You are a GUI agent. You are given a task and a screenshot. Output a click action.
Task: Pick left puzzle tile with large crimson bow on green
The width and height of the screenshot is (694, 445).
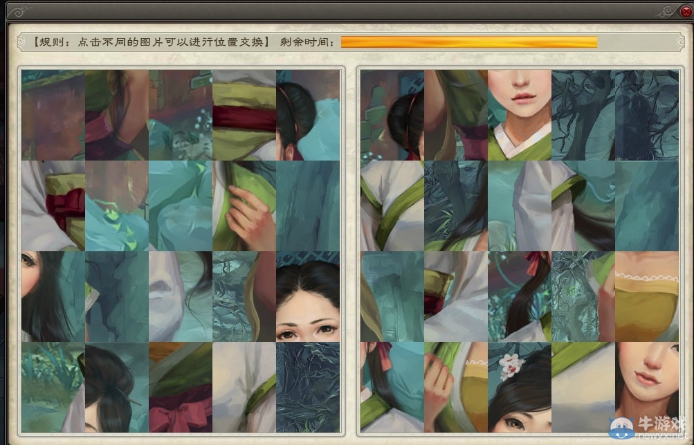(181, 388)
